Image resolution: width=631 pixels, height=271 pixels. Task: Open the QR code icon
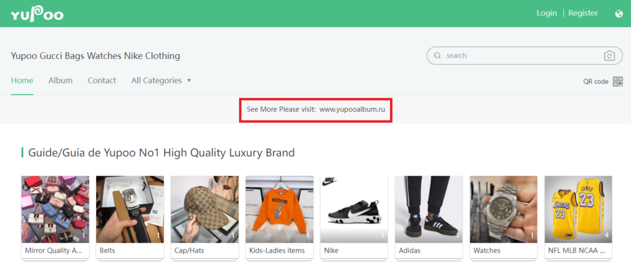[x=617, y=81]
